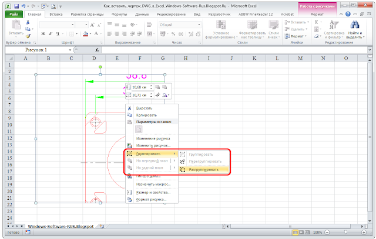This screenshot has height=239, width=376.
Task: Click Conditional Formatting (Условное форматирование) icon
Action: [x=221, y=25]
